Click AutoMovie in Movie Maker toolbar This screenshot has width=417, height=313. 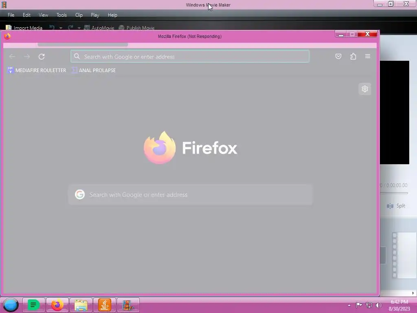click(x=99, y=28)
